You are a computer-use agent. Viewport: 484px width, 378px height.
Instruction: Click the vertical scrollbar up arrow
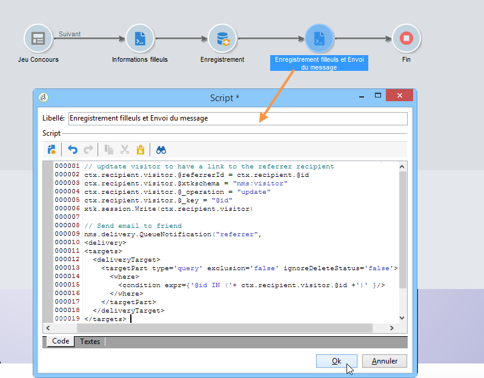[x=402, y=167]
